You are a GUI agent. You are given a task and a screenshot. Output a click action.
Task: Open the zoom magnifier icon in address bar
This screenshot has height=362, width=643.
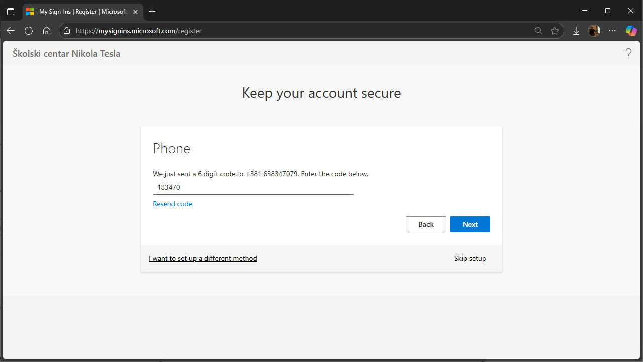539,31
